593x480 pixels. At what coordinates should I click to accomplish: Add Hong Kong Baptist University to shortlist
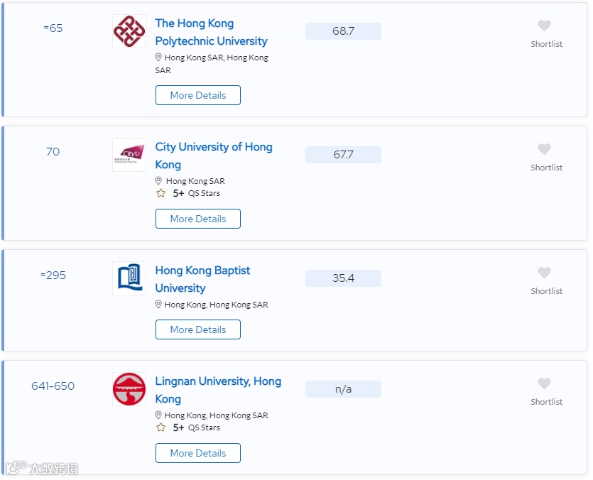click(x=544, y=273)
